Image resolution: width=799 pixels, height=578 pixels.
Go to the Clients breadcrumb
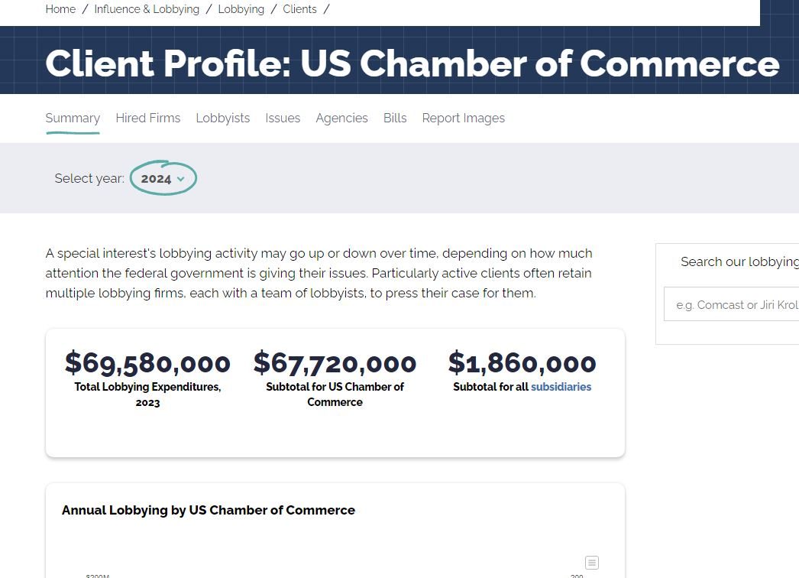299,9
